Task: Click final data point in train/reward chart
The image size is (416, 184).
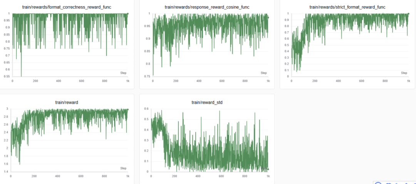Action: click(x=127, y=109)
